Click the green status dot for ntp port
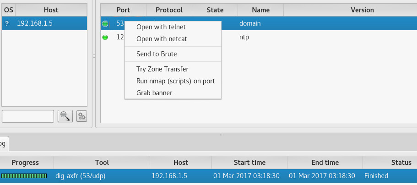This screenshot has width=417, height=185. (x=105, y=37)
